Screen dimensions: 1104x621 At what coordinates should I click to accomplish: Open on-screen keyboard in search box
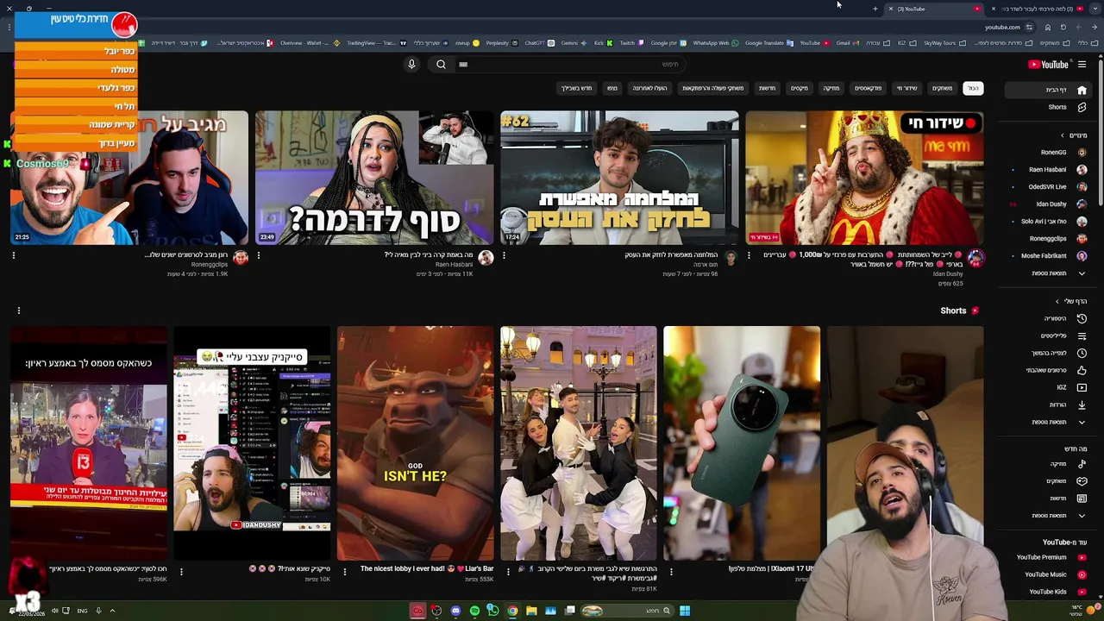pos(463,65)
